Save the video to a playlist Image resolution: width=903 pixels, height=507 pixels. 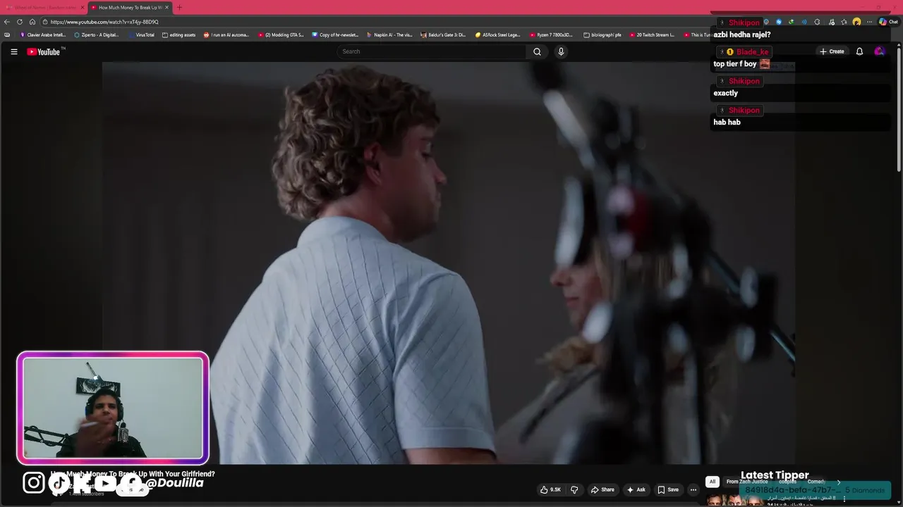[x=668, y=489]
